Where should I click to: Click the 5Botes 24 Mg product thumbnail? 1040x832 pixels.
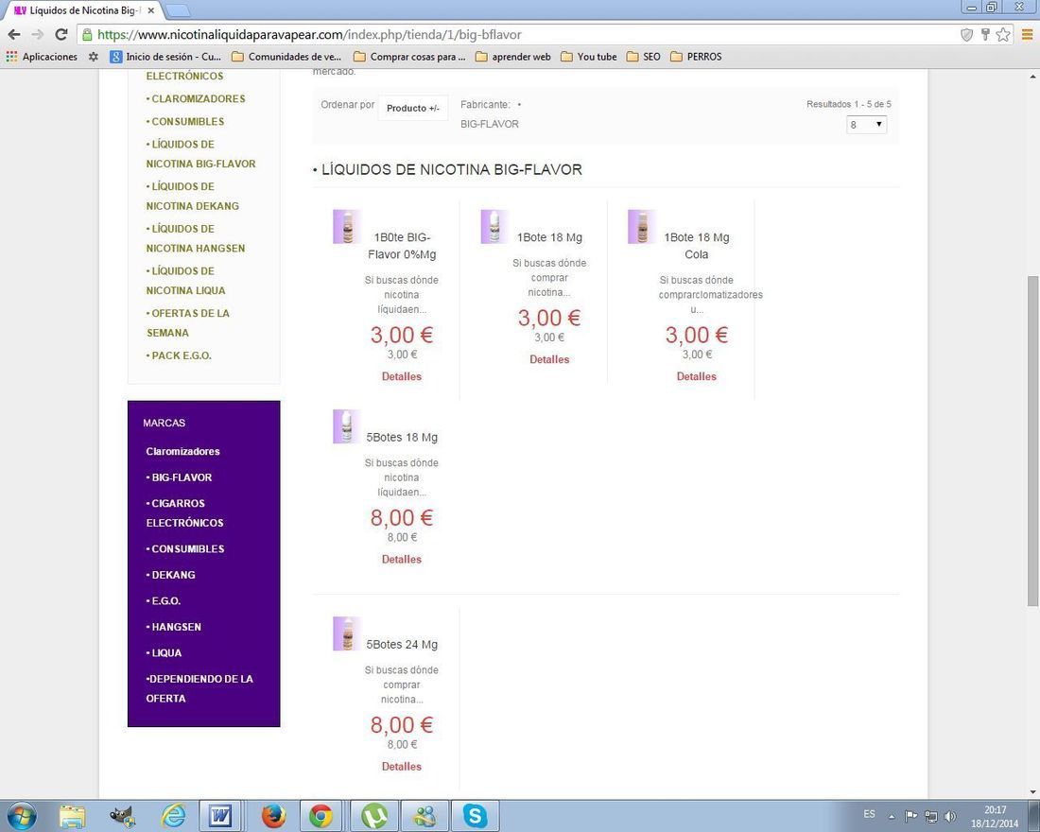(x=347, y=633)
